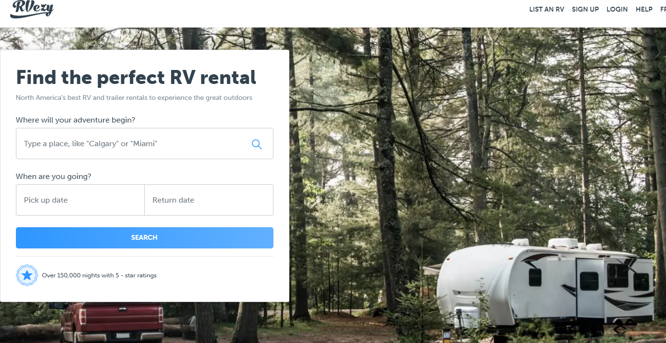Click the magnifying glass search icon
The width and height of the screenshot is (666, 343).
pyautogui.click(x=257, y=144)
